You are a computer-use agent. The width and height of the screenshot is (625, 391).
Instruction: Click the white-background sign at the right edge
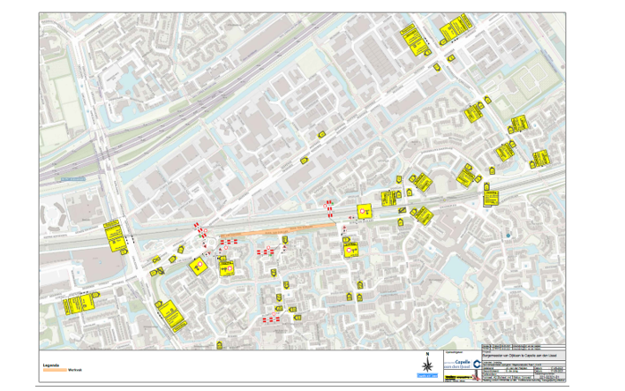coord(490,199)
